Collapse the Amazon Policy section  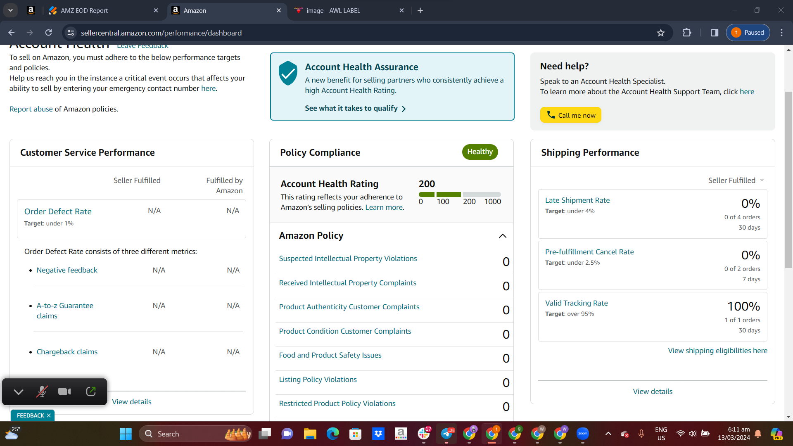503,236
